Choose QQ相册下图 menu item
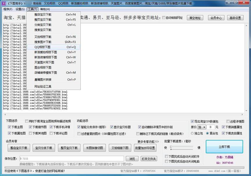 [x=54, y=47]
